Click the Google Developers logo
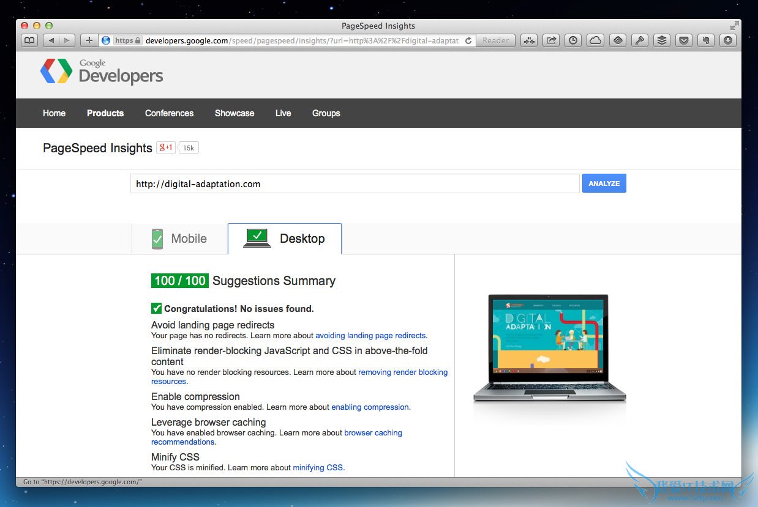 click(102, 72)
